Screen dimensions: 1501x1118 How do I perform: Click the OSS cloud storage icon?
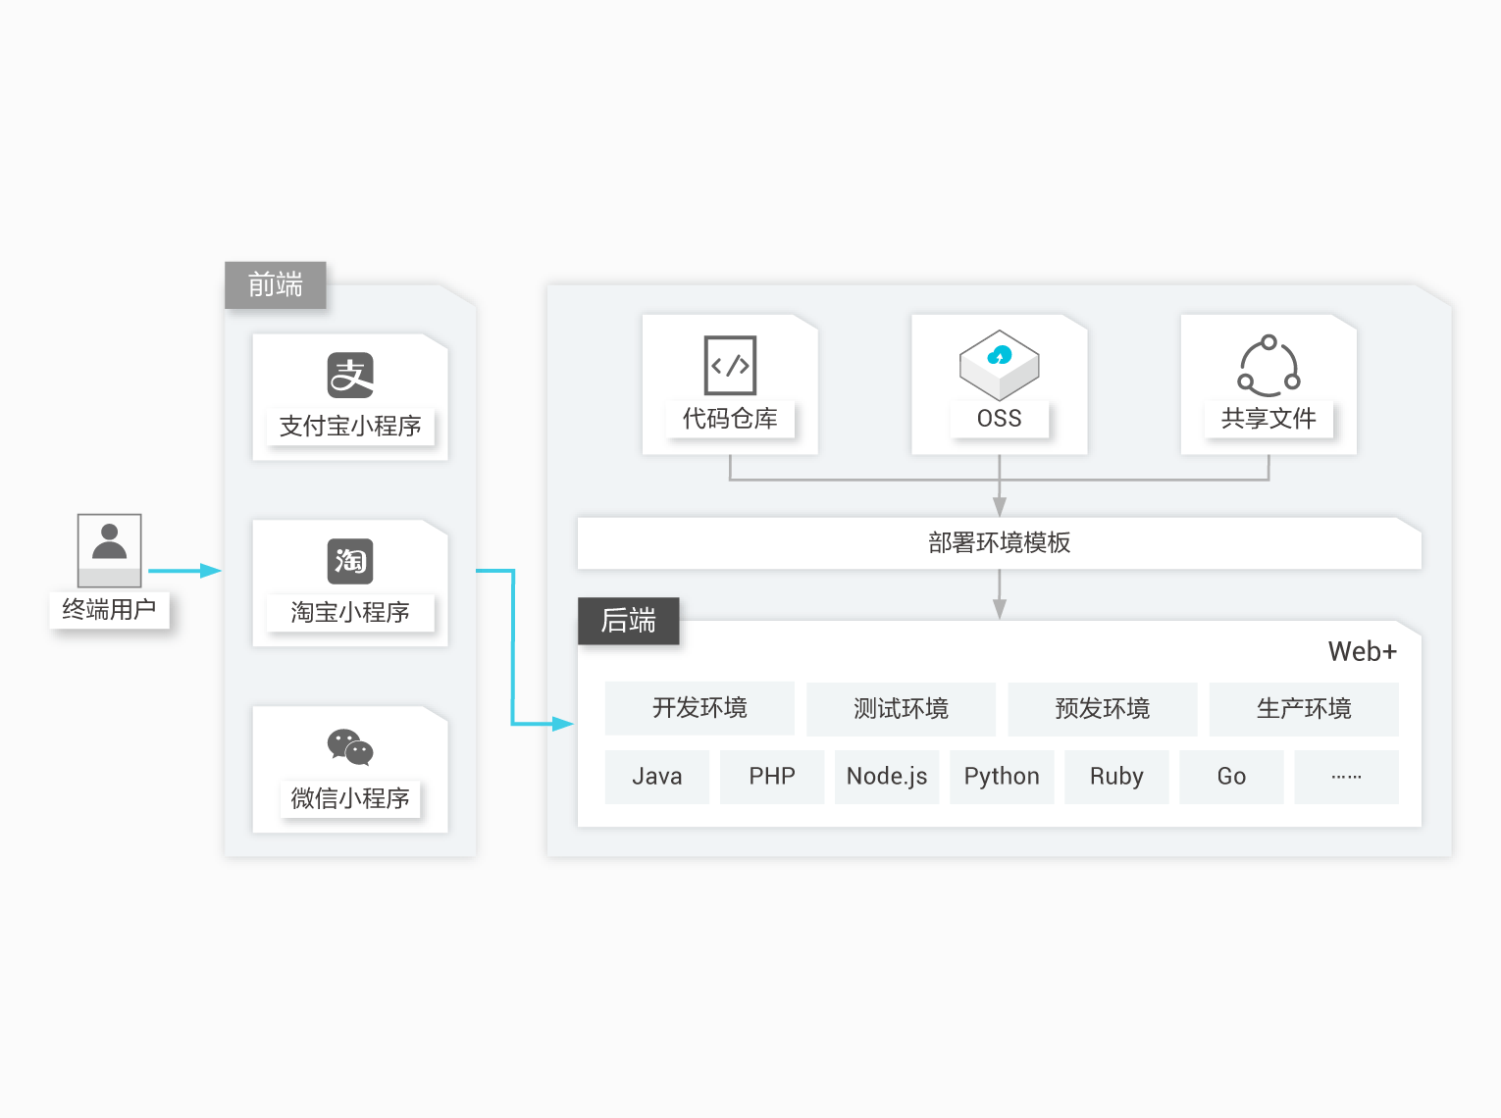tap(999, 365)
